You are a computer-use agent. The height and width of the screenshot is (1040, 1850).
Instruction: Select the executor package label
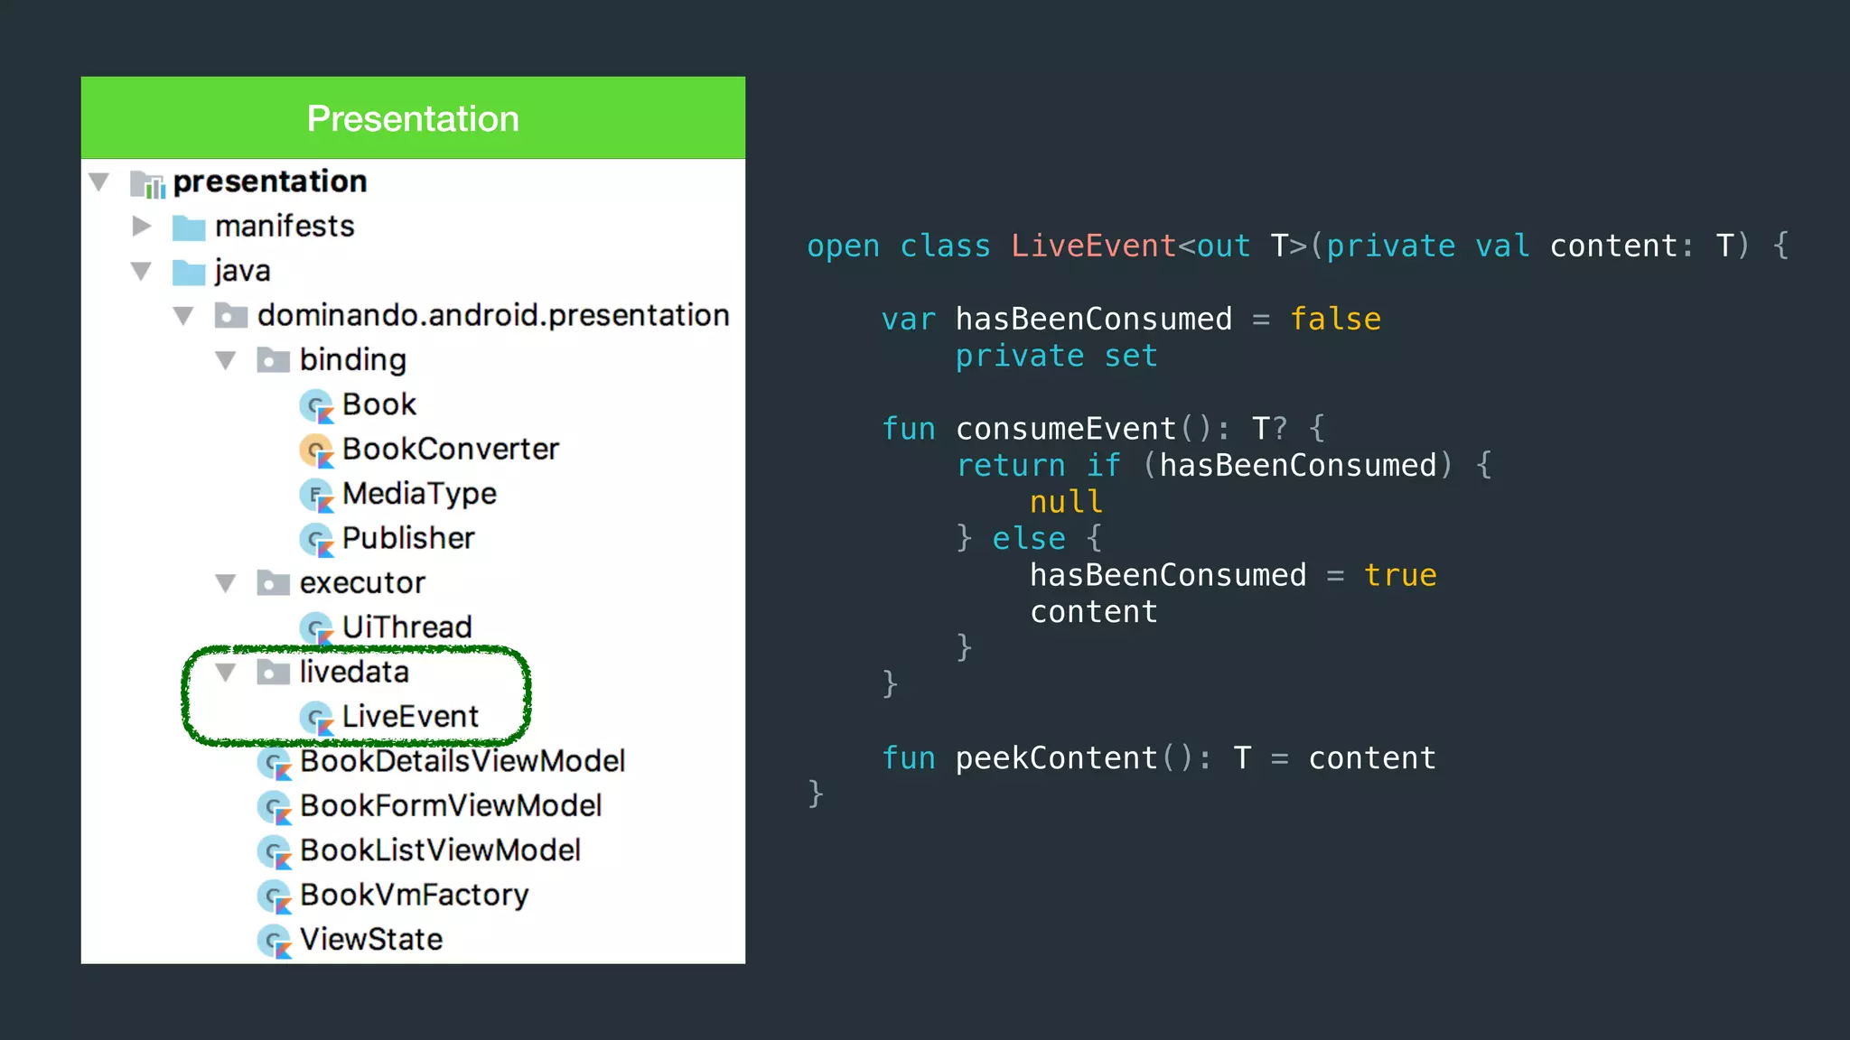coord(362,583)
